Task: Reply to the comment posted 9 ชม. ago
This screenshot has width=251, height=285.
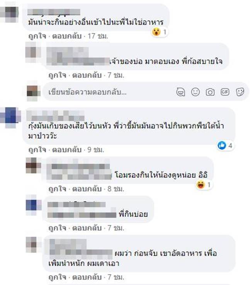Action: [67, 149]
